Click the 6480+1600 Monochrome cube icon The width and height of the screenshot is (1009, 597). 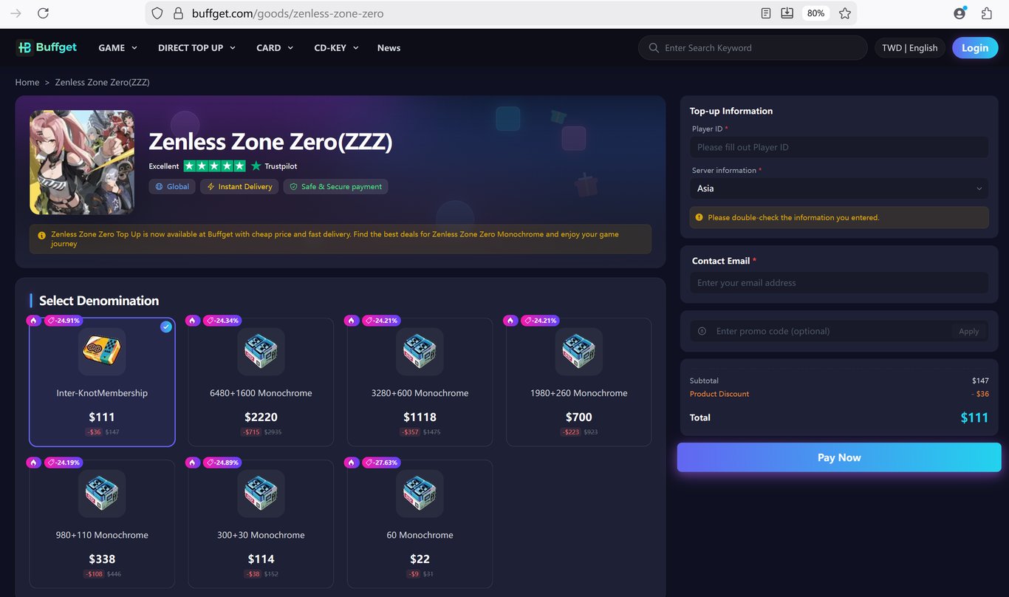[x=261, y=352]
